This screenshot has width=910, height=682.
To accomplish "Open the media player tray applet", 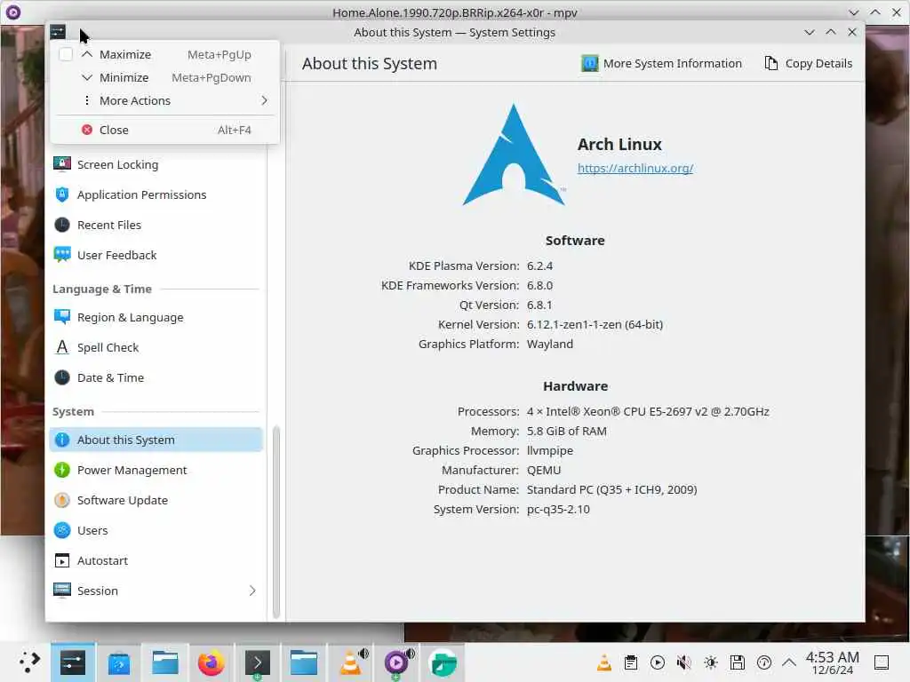I will point(658,662).
